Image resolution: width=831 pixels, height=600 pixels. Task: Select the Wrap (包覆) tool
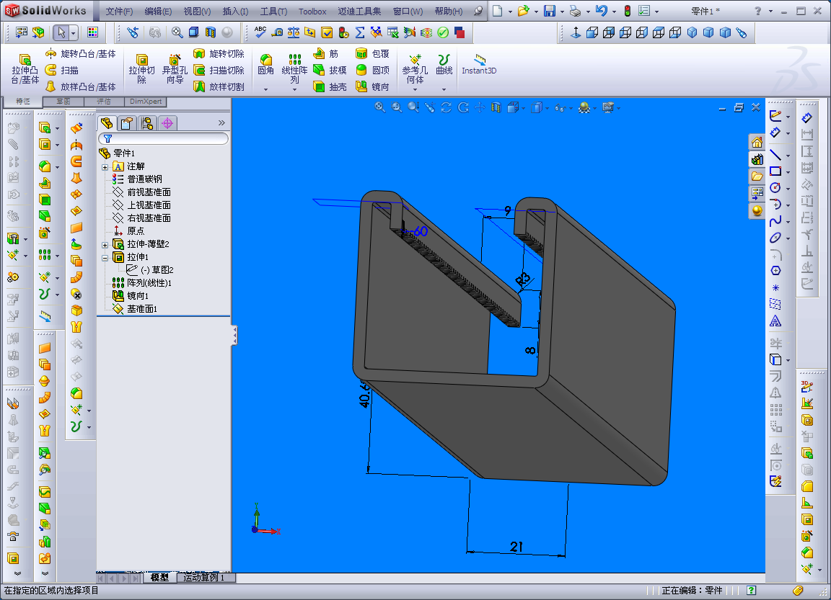click(x=372, y=53)
